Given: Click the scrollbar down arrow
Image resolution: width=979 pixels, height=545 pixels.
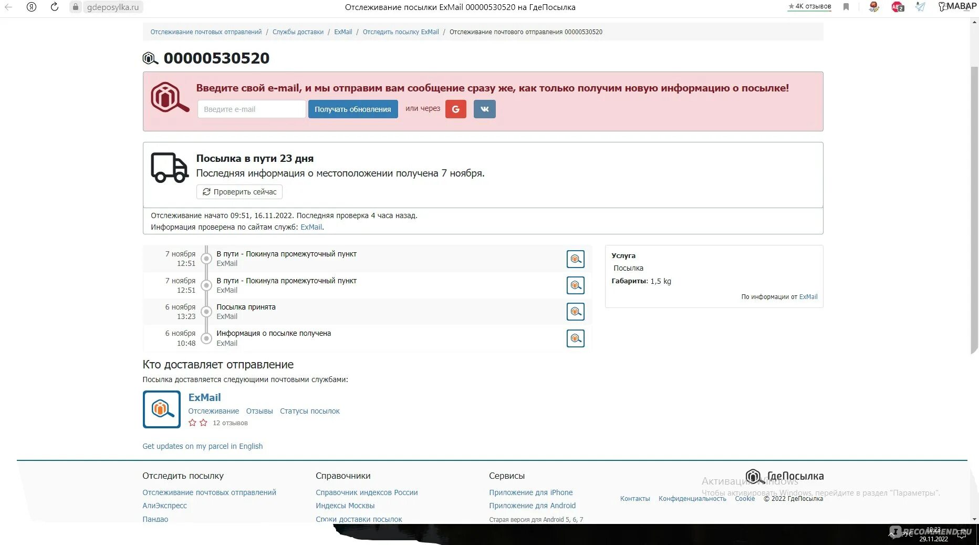Looking at the screenshot, I should (974, 519).
